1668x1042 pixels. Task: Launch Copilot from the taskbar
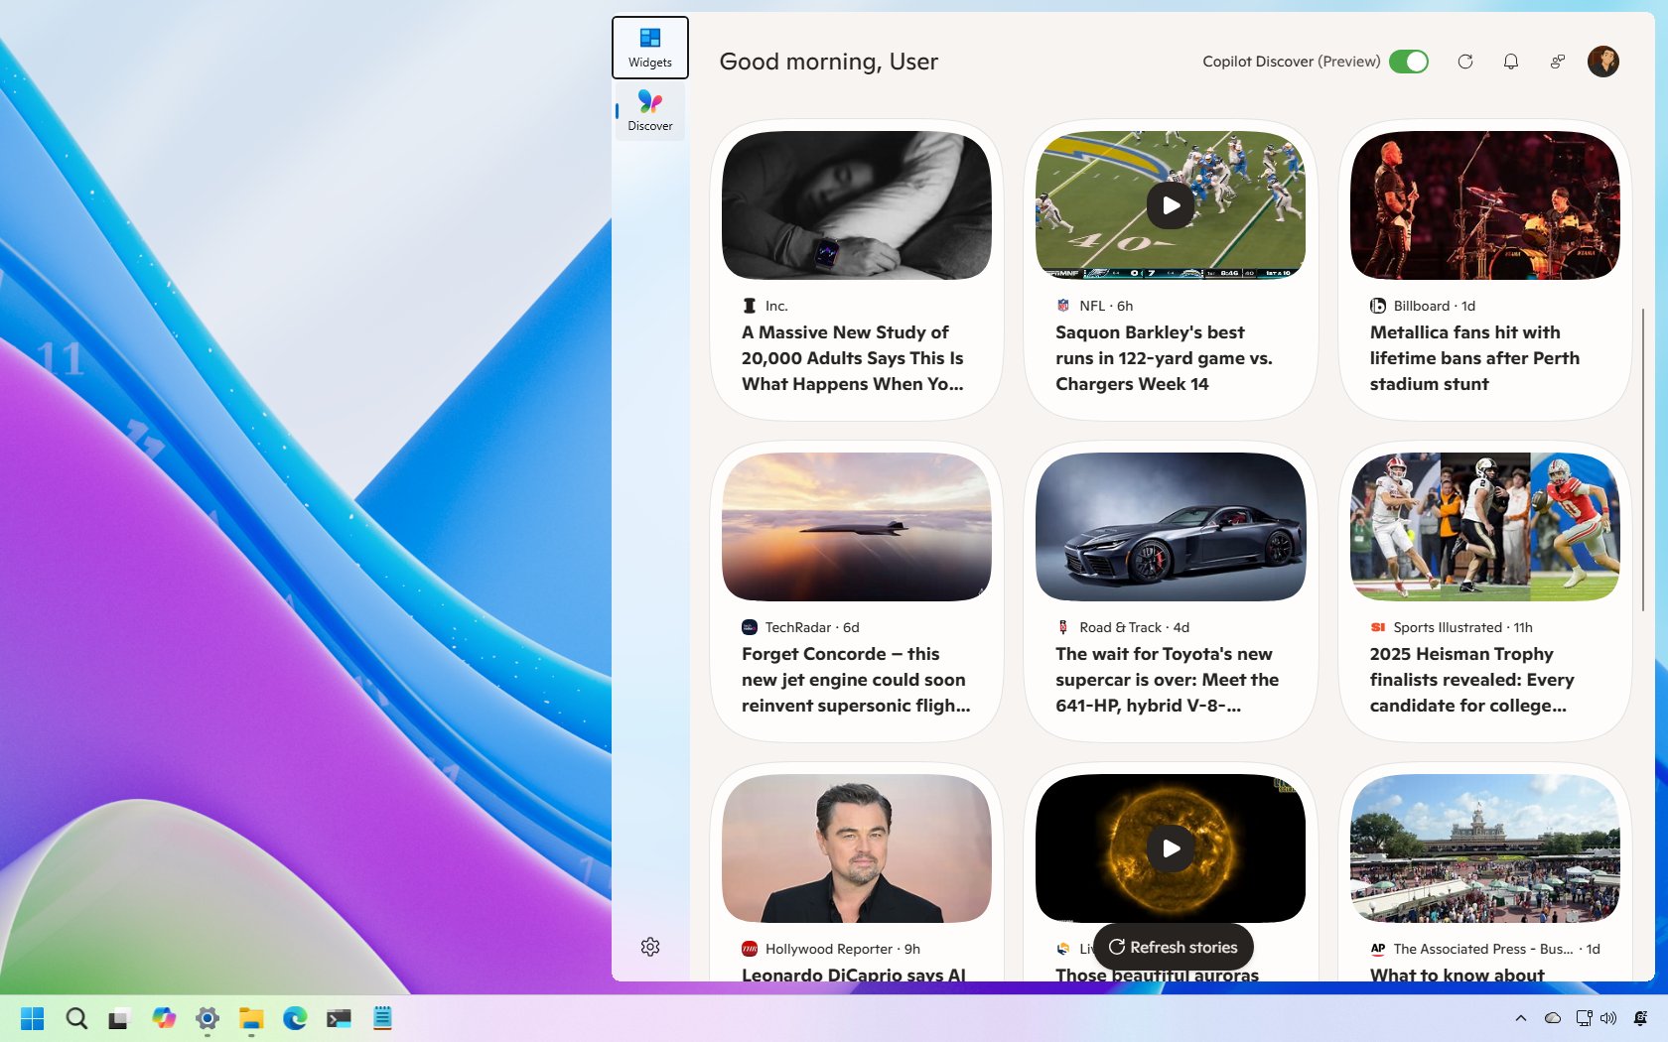(164, 1018)
